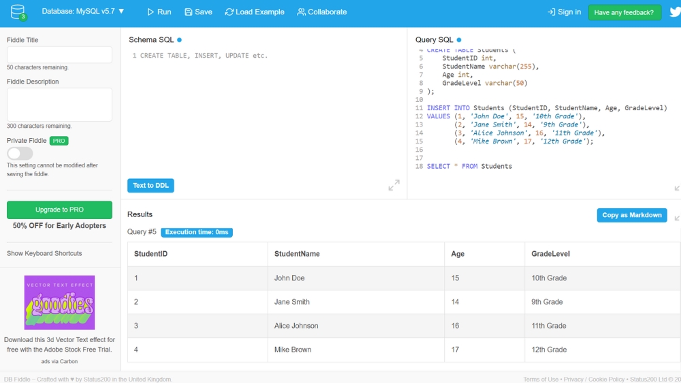Click the Run play triangle icon
The image size is (681, 383).
point(151,12)
